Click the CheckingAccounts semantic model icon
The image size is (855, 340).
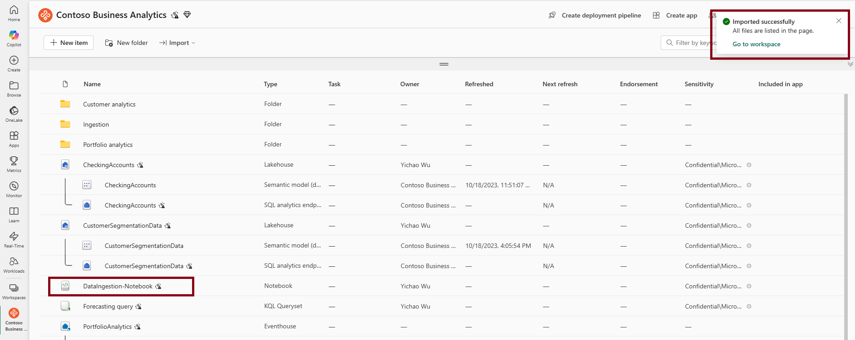[87, 185]
